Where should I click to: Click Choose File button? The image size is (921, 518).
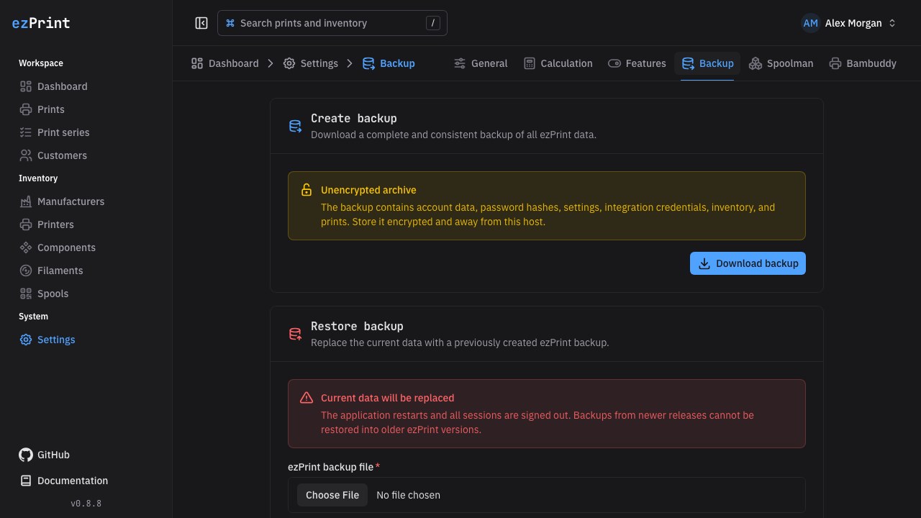click(332, 495)
